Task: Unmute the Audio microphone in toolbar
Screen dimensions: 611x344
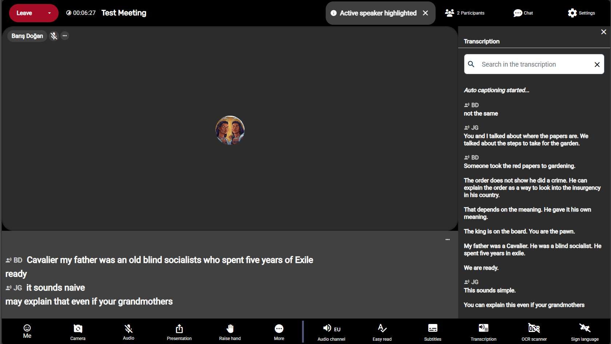Action: click(128, 329)
